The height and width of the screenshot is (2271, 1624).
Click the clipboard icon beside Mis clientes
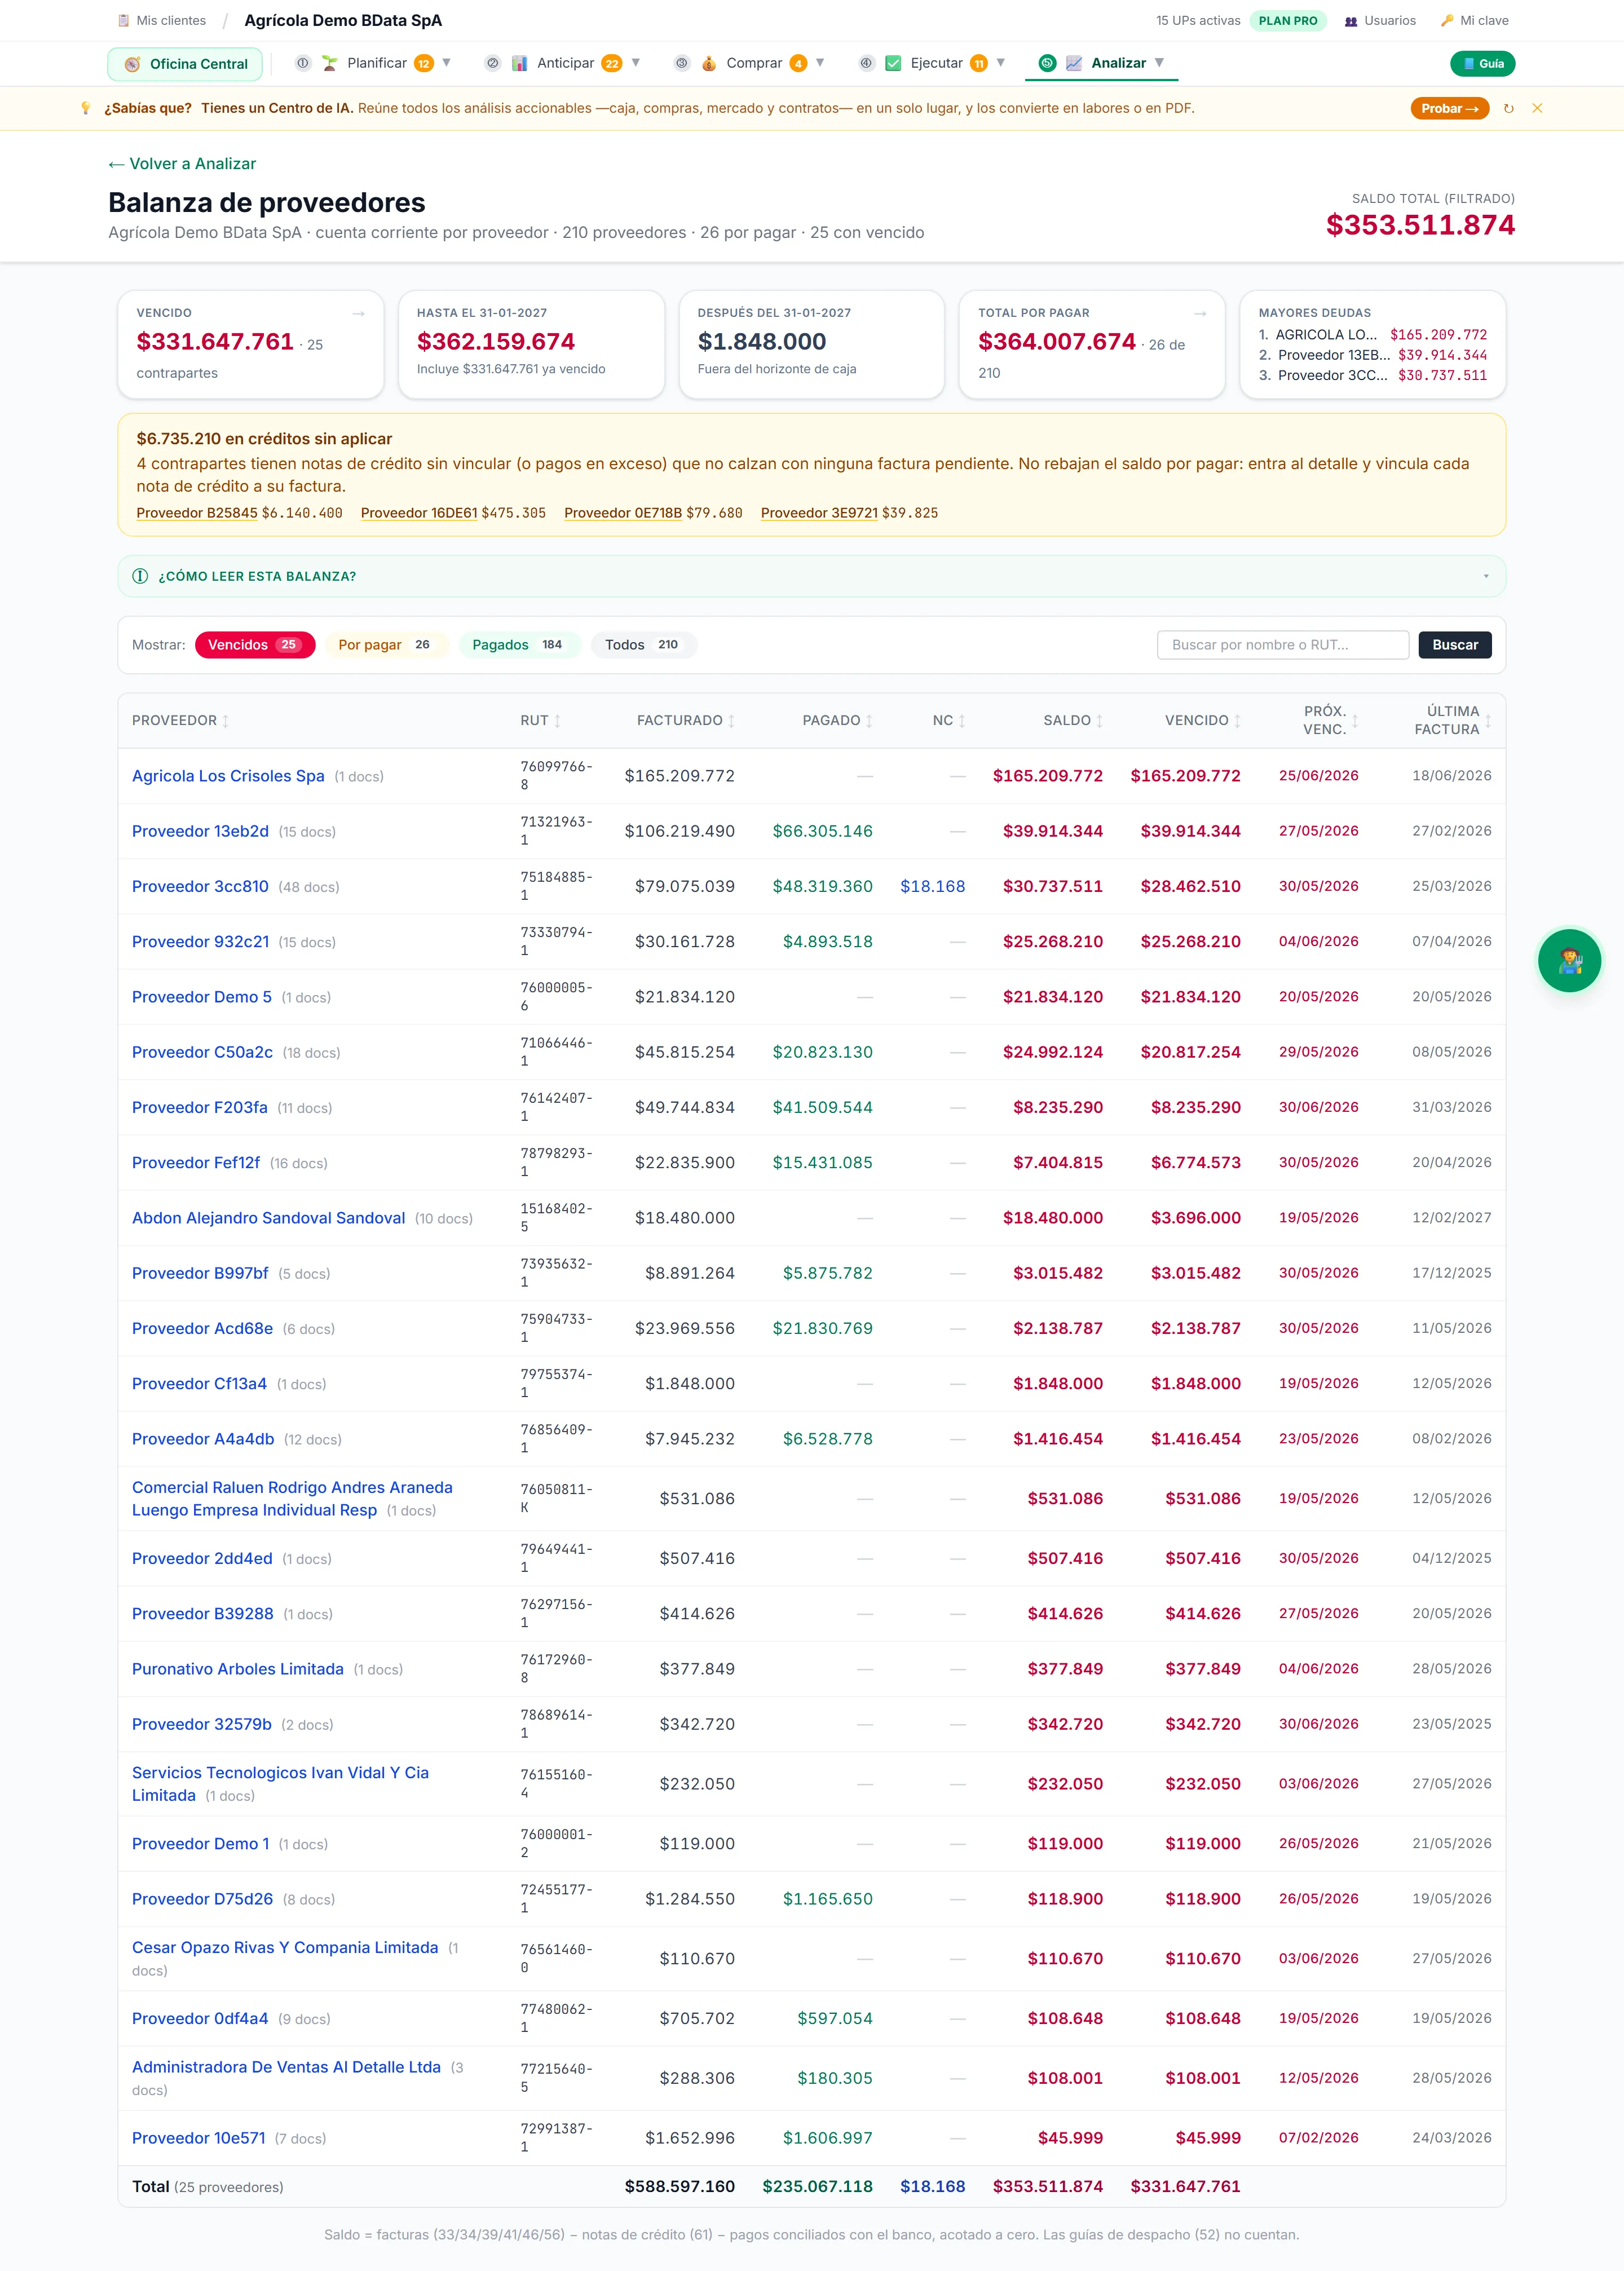click(x=123, y=21)
